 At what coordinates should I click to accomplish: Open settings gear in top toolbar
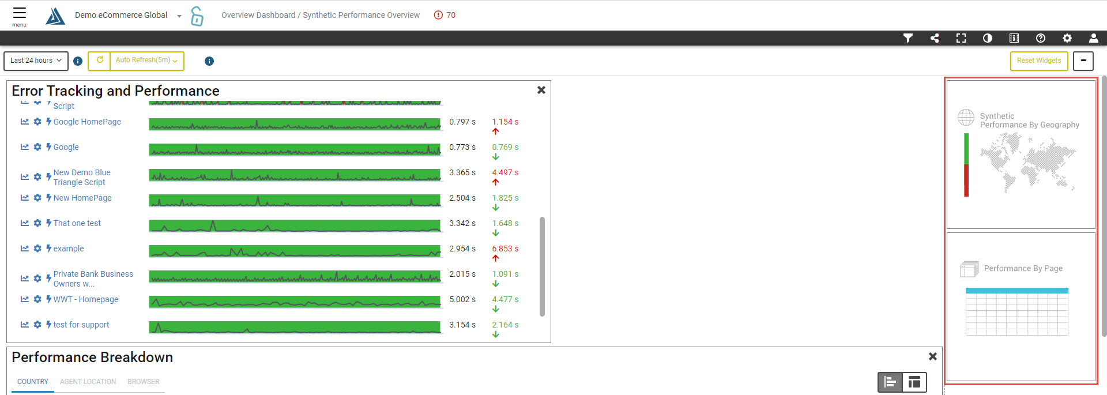click(1067, 38)
